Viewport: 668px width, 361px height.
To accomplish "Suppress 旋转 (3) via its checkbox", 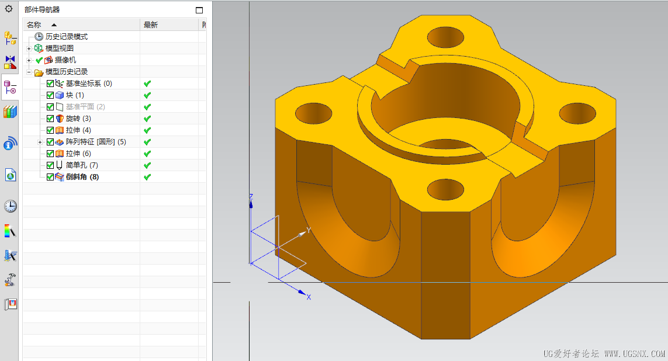I will tap(50, 119).
